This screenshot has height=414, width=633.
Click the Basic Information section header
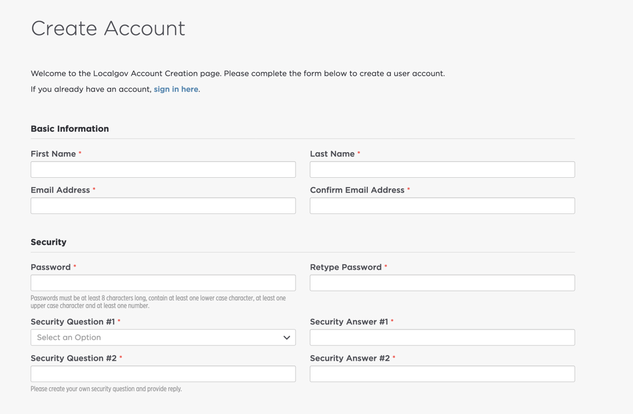click(69, 128)
